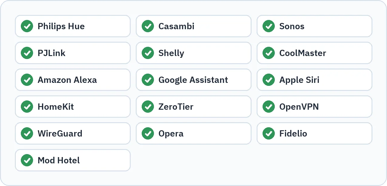Toggle the Google Assistant check circle

[148, 80]
